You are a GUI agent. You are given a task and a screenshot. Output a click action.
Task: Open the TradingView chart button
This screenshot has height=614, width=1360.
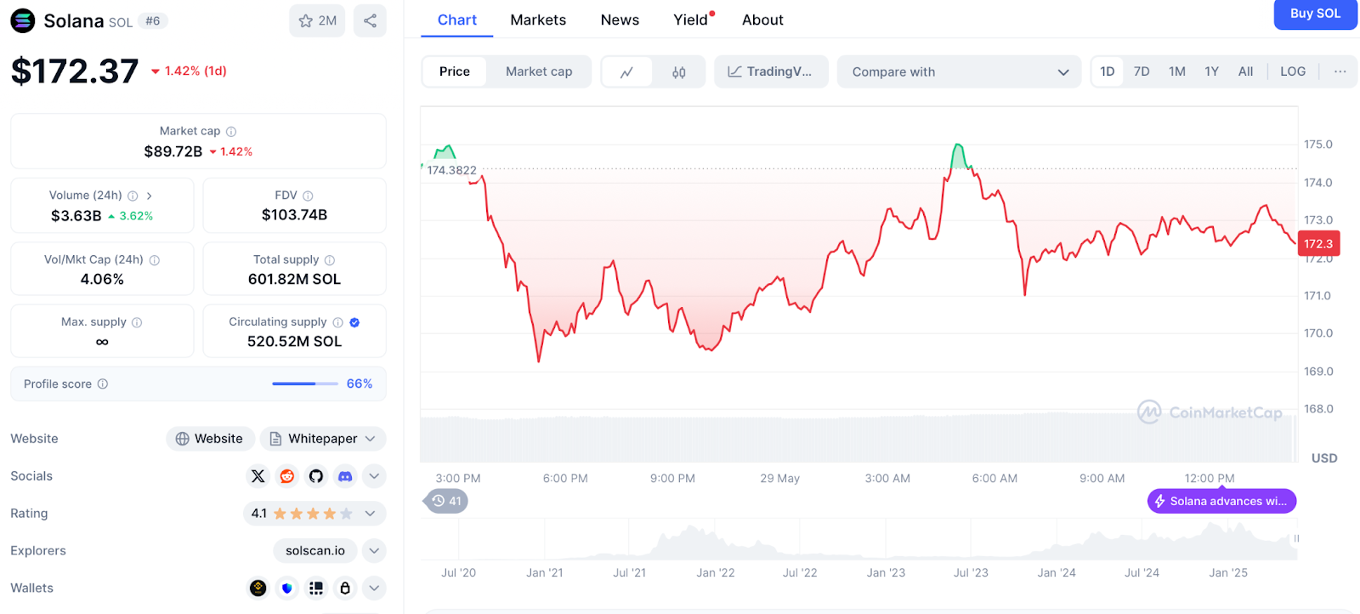(770, 72)
